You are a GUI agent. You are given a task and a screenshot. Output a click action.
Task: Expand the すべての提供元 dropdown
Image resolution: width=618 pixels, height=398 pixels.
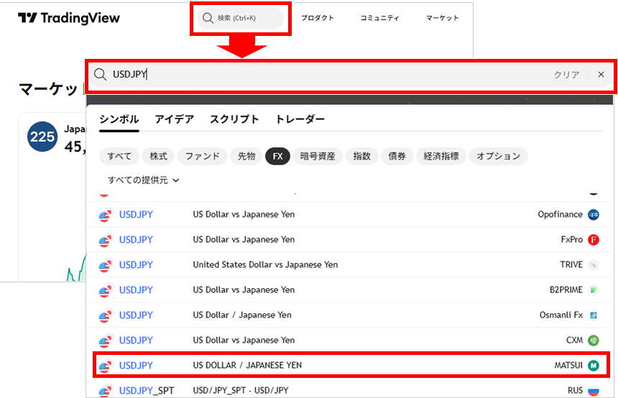coord(144,180)
